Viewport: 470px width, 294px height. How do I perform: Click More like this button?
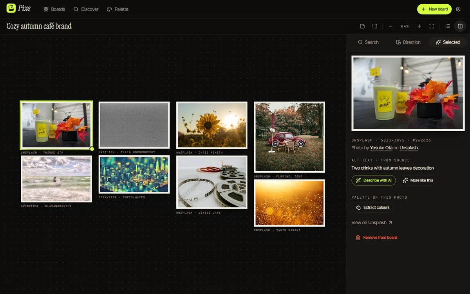pos(418,180)
